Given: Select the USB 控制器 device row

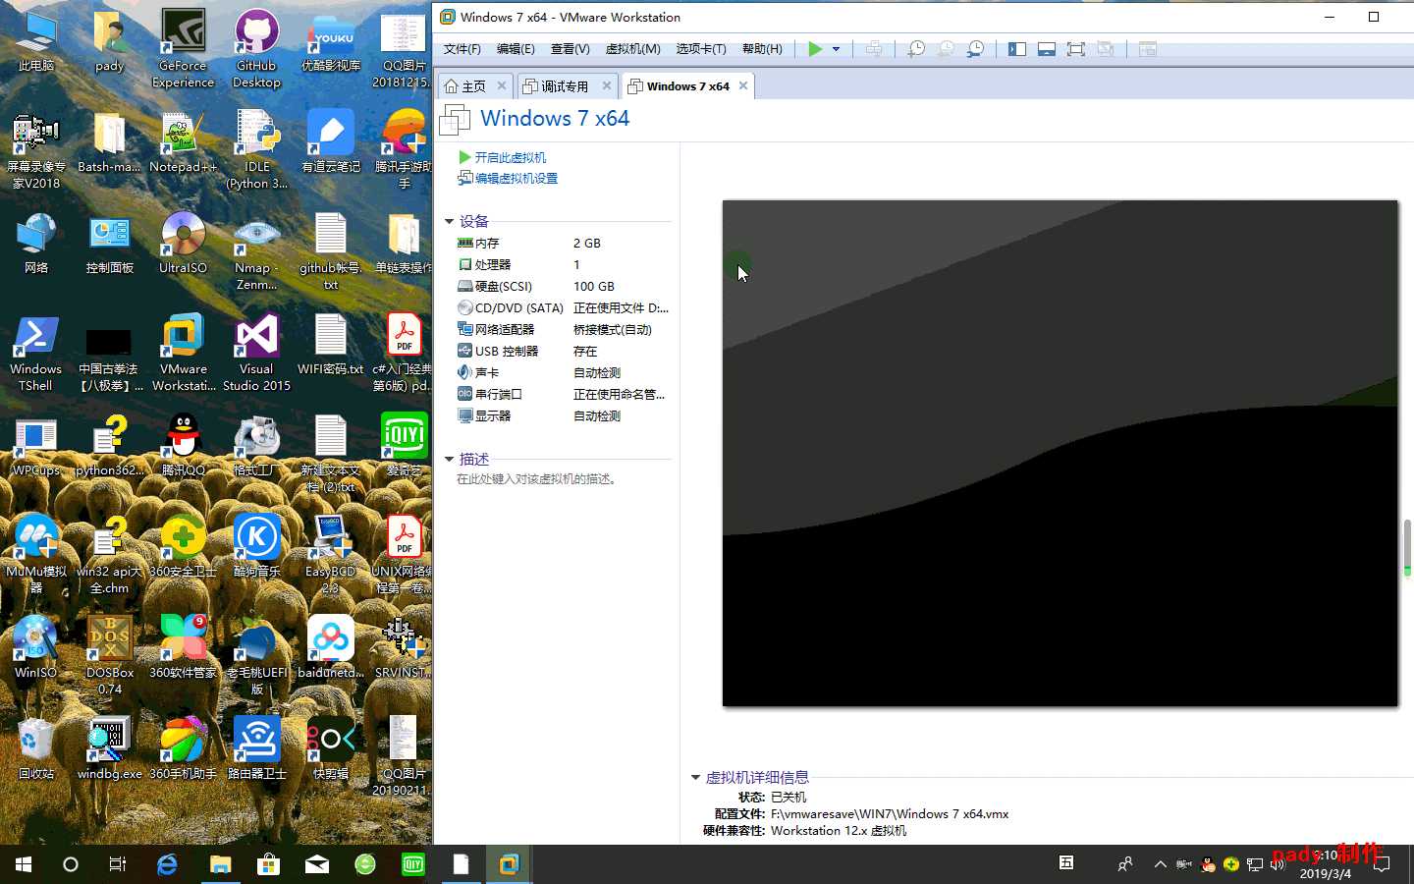Looking at the screenshot, I should pos(564,351).
